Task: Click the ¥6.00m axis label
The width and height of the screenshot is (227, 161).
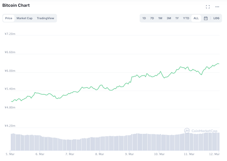Action: [x=10, y=71]
